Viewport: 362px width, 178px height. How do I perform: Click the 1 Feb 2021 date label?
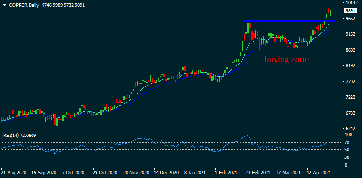point(226,172)
